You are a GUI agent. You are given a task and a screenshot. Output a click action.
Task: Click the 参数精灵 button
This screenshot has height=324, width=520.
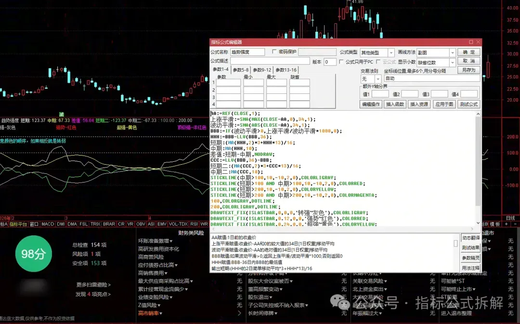(x=470, y=258)
